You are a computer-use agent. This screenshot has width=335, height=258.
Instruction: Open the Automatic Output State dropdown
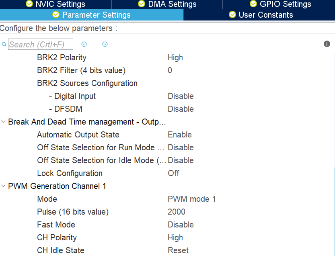coord(179,135)
